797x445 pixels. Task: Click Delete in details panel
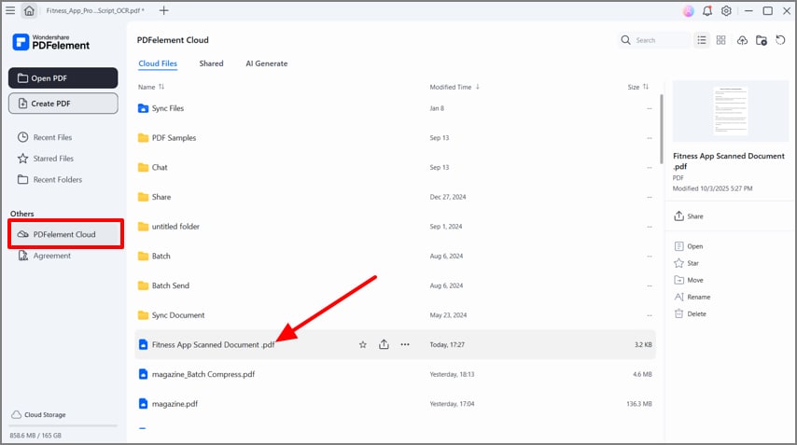(691, 313)
